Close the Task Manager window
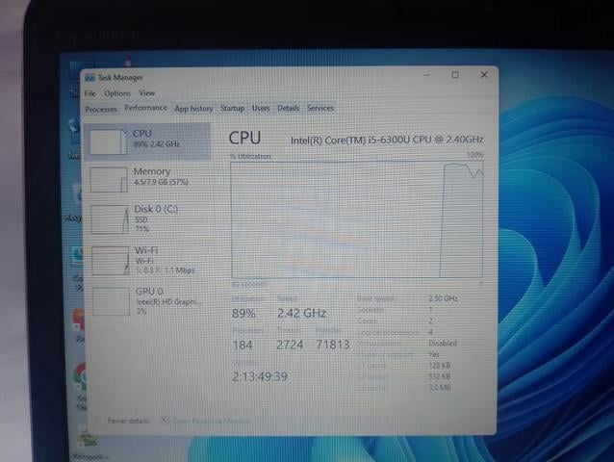Viewport: 614px width, 462px height. 484,74
